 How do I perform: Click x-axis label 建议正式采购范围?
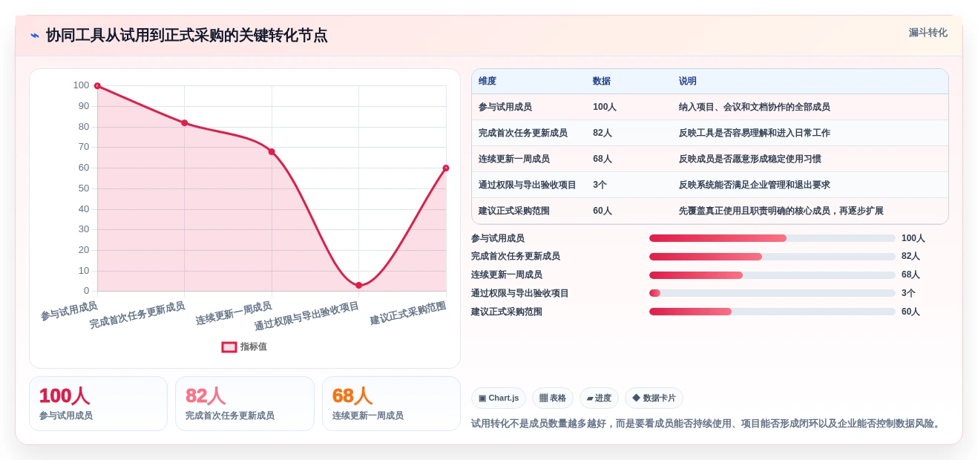point(408,314)
